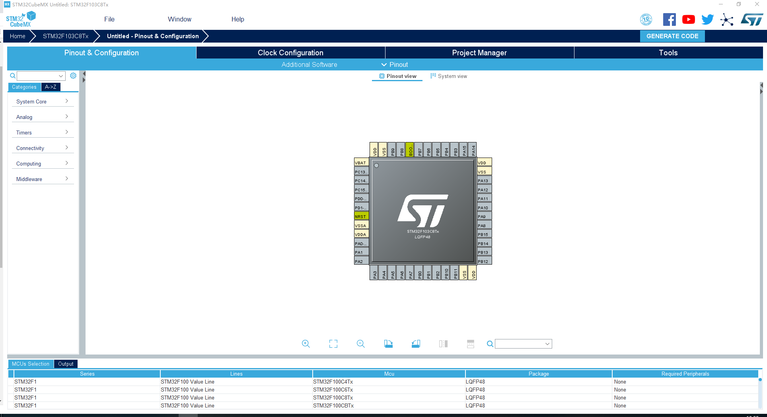The width and height of the screenshot is (767, 417).
Task: Click the BOOT0 pin on the chip
Action: (411, 150)
